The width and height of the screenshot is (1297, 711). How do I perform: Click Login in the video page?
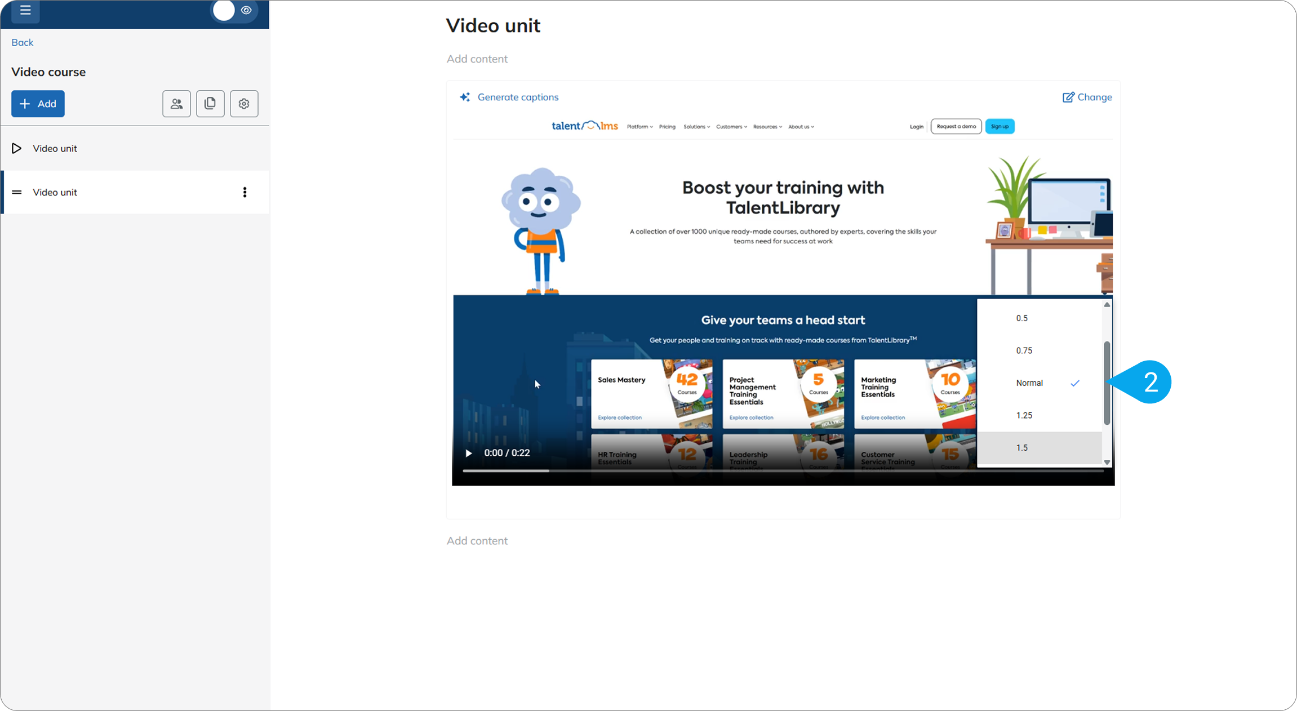917,127
